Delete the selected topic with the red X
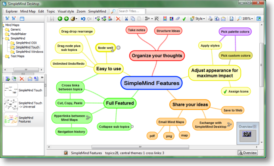274x166 pixels. click(x=118, y=19)
